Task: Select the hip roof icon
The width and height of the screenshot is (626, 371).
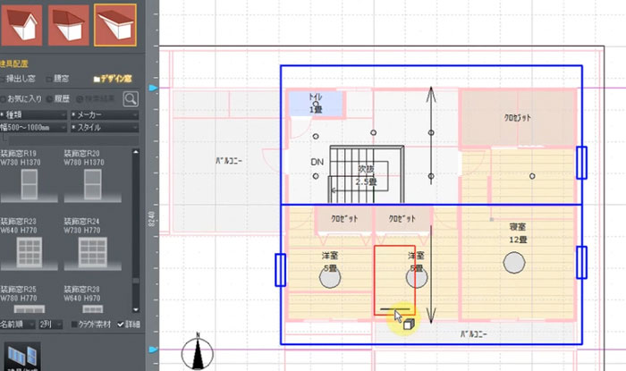Action: (68, 25)
